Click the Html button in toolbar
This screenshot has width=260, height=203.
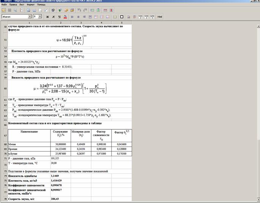pyautogui.click(x=159, y=17)
